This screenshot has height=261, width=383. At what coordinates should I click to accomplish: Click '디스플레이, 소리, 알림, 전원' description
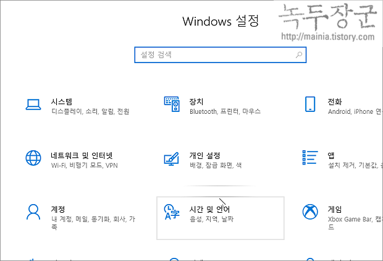point(90,111)
